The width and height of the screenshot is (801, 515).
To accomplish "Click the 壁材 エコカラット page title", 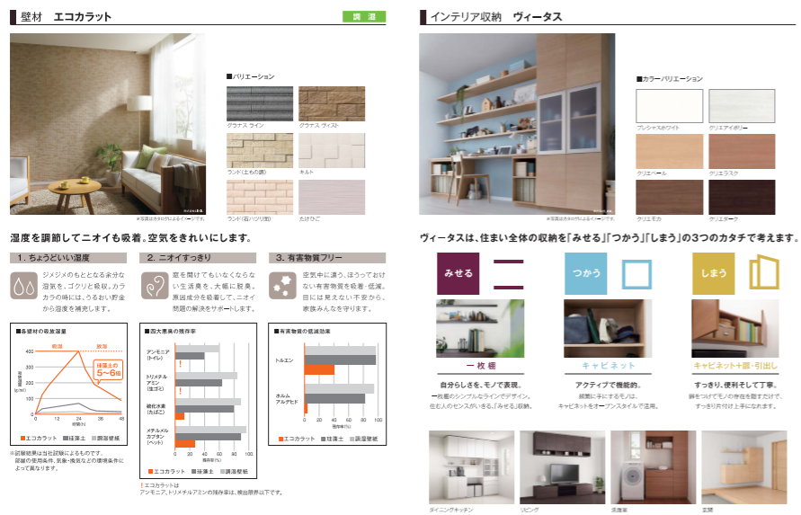I will click(66, 17).
